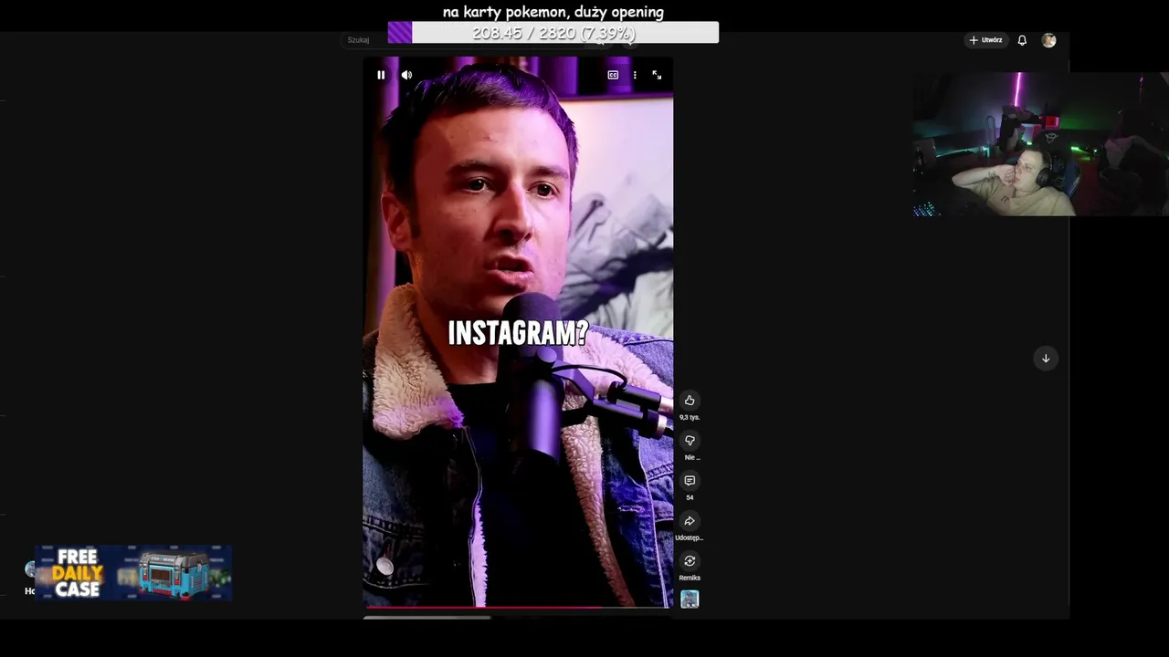
Task: Remix this Short with Remiks button
Action: pyautogui.click(x=690, y=560)
